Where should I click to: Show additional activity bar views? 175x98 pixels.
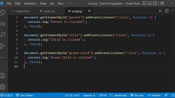pos(2,57)
